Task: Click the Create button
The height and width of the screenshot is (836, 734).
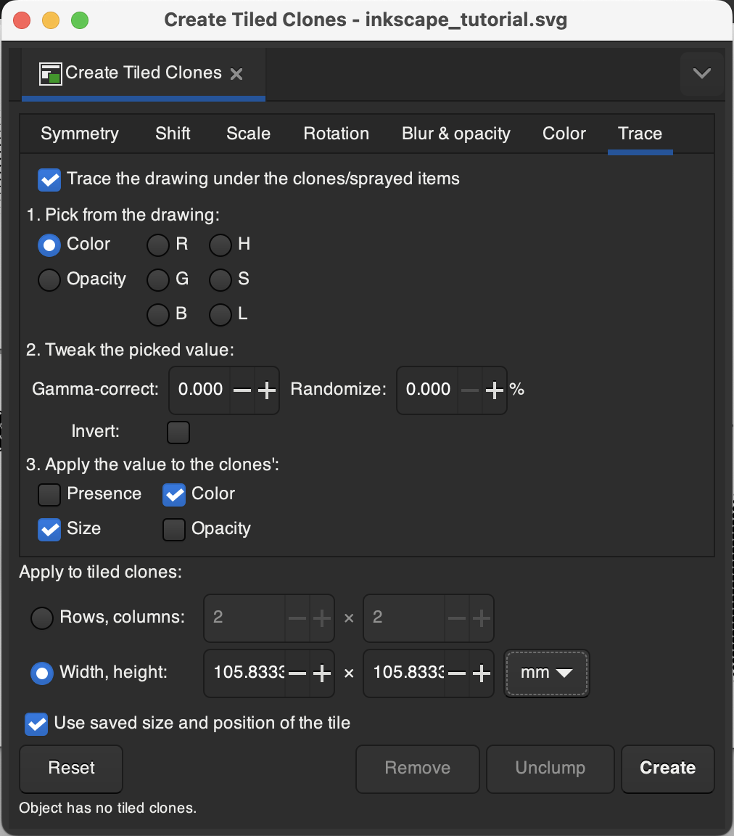Action: tap(667, 768)
